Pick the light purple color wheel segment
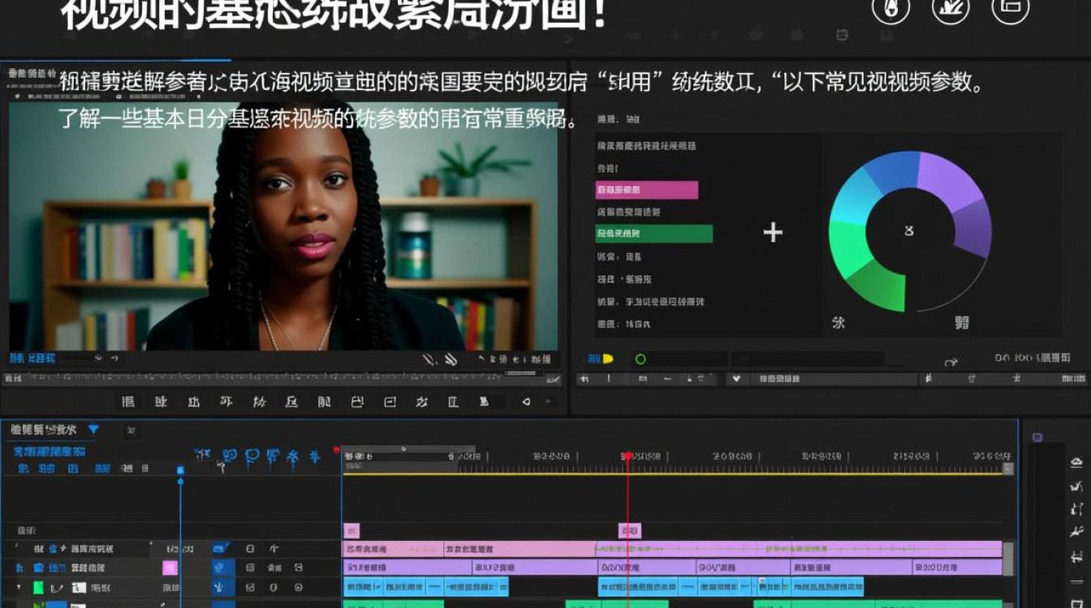Screen dimensions: 1091x608 coord(950,180)
